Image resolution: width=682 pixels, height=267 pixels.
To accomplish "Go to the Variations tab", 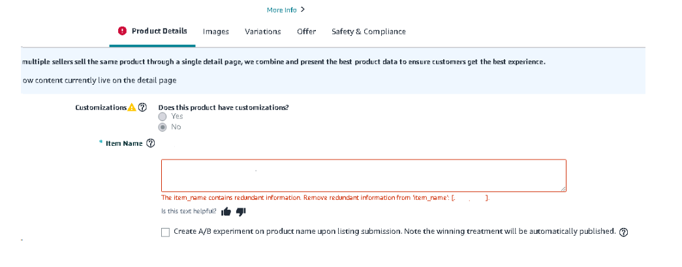I will click(262, 31).
